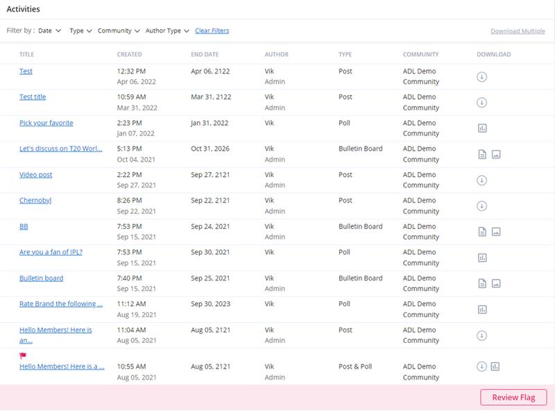The image size is (555, 413).
Task: Open the "Rate Brand the following ..." activity
Action: pos(61,304)
